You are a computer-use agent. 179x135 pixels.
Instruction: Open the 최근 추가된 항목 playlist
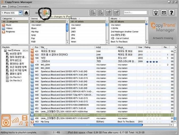click(18, 70)
